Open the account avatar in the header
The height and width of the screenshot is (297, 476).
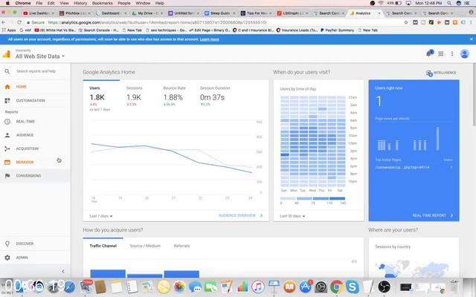pyautogui.click(x=464, y=53)
